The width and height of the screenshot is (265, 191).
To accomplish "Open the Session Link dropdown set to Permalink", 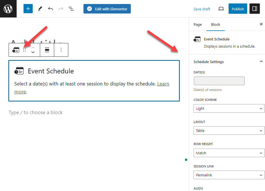I will point(229,175).
